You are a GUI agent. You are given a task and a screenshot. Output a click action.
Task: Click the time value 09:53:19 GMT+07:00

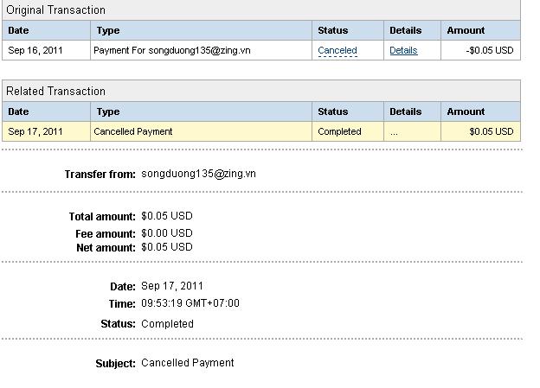point(190,303)
